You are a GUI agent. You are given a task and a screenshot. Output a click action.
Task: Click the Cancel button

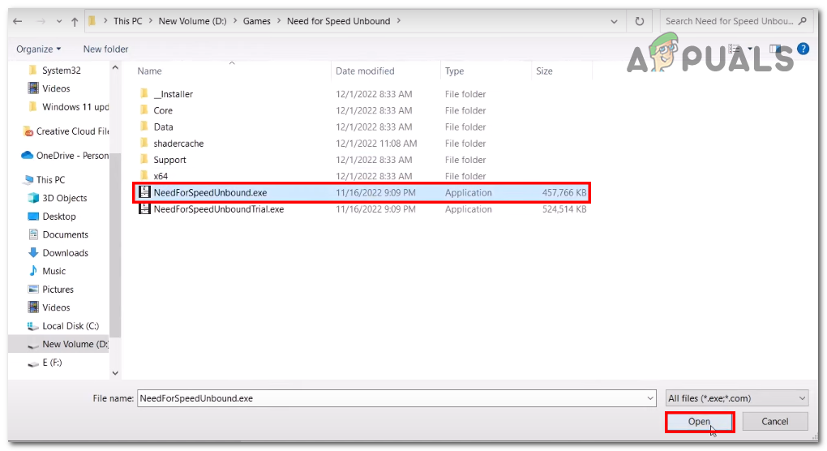[775, 422]
